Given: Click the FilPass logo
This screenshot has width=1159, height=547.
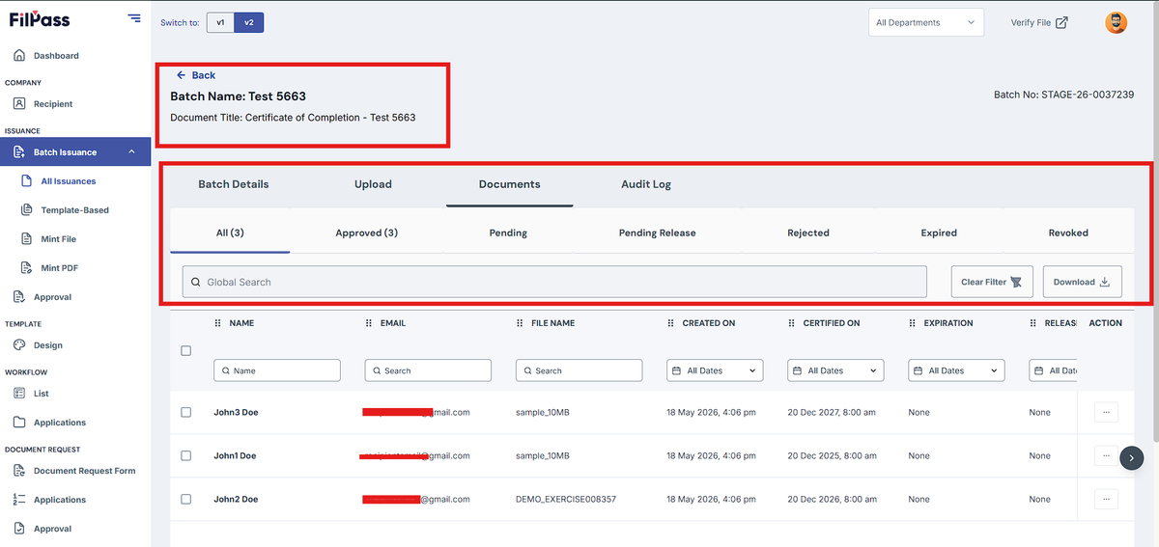Looking at the screenshot, I should (x=40, y=19).
